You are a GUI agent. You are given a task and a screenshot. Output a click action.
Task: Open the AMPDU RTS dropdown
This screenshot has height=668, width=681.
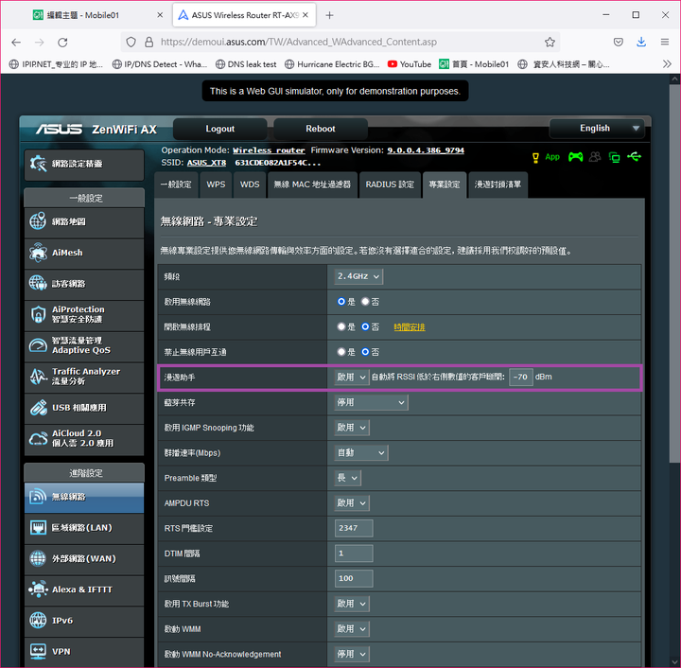[352, 503]
